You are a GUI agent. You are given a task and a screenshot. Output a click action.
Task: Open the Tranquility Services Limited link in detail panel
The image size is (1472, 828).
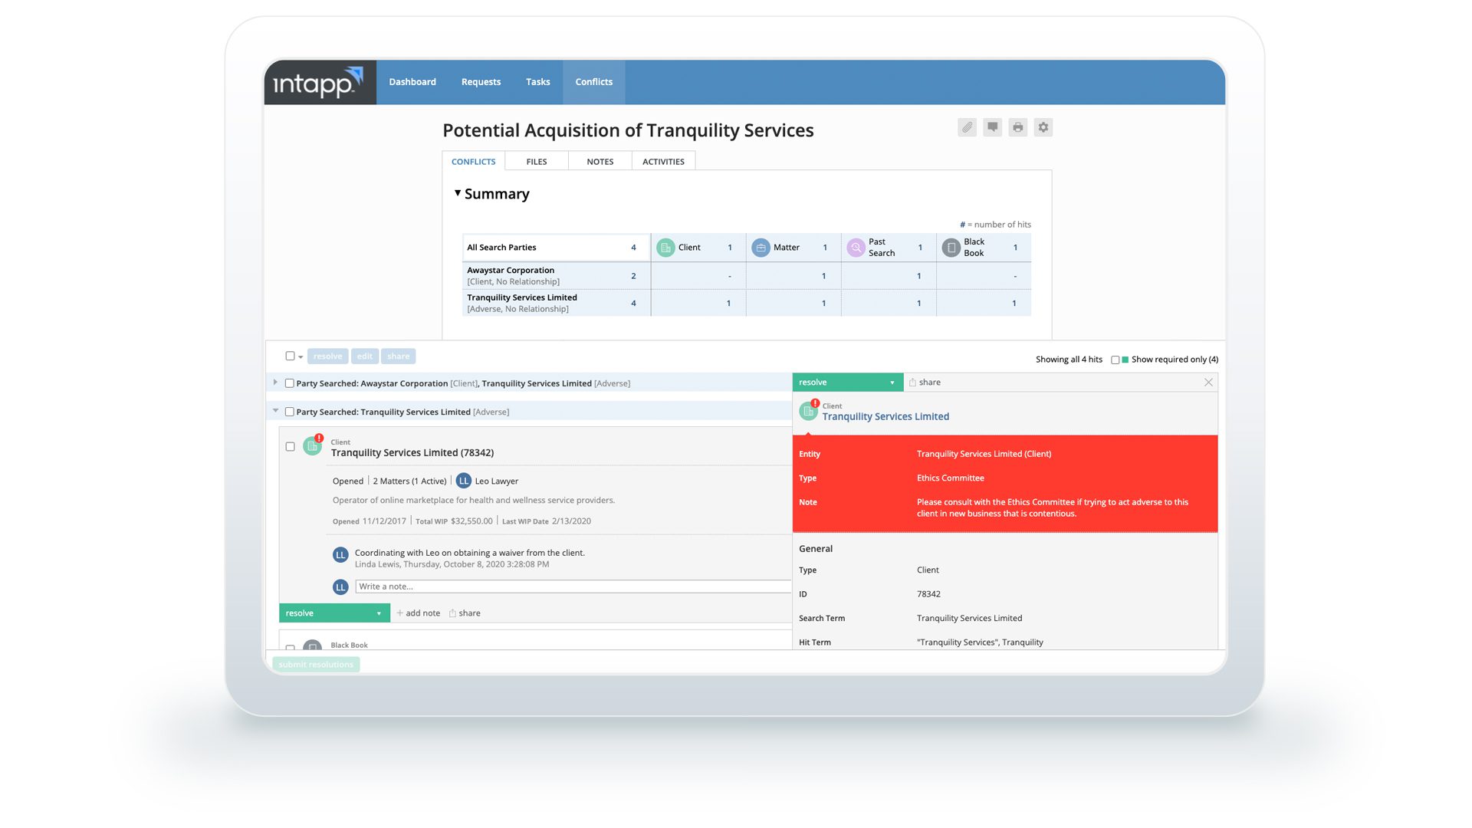pyautogui.click(x=886, y=417)
